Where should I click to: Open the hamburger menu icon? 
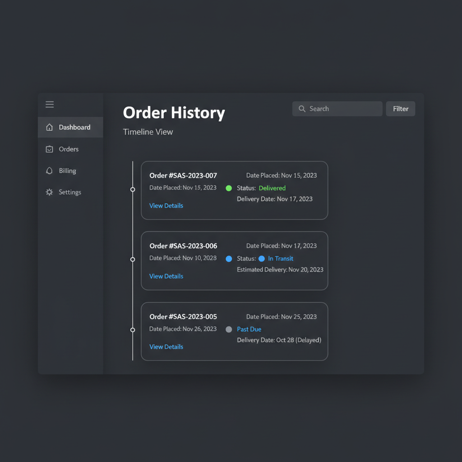pos(50,104)
